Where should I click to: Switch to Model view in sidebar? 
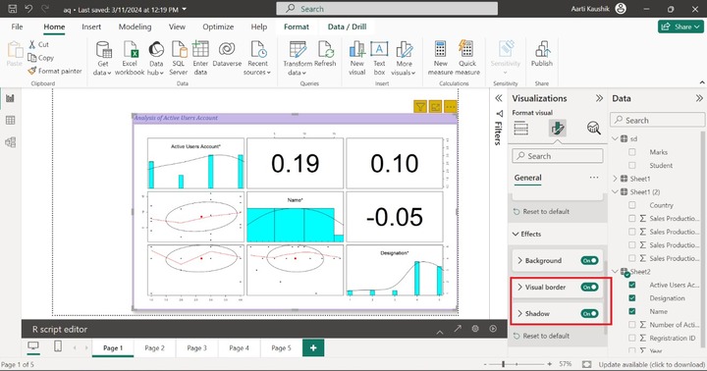[10, 142]
